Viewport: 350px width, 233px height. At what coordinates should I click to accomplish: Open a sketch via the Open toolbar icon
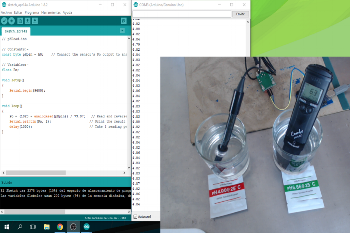tap(27, 21)
